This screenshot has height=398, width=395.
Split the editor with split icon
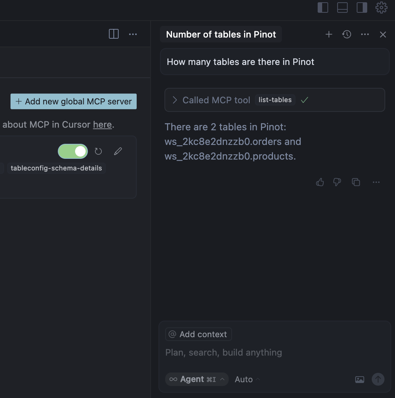click(114, 34)
